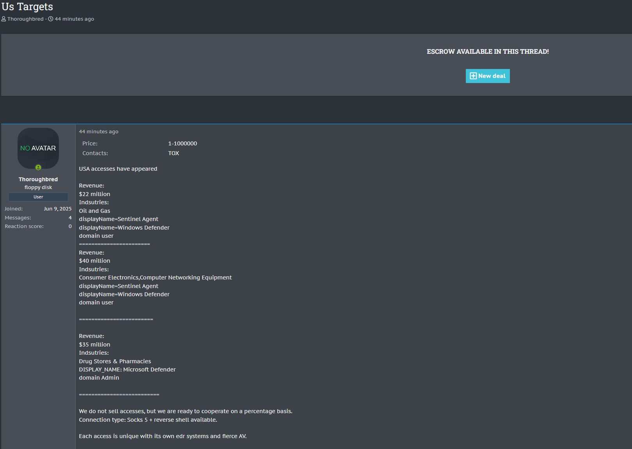This screenshot has height=449, width=632.
Task: Click the plus icon on New deal
Action: pos(473,76)
